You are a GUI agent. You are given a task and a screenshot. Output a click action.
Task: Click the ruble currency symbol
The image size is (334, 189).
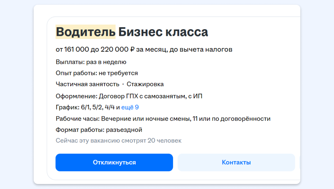[132, 50]
